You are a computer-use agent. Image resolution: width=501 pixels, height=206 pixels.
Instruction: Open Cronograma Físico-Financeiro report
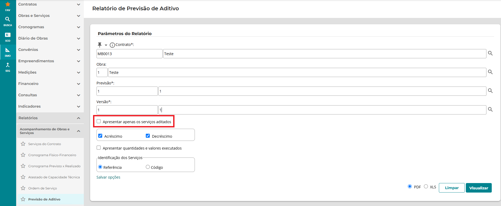coord(52,155)
